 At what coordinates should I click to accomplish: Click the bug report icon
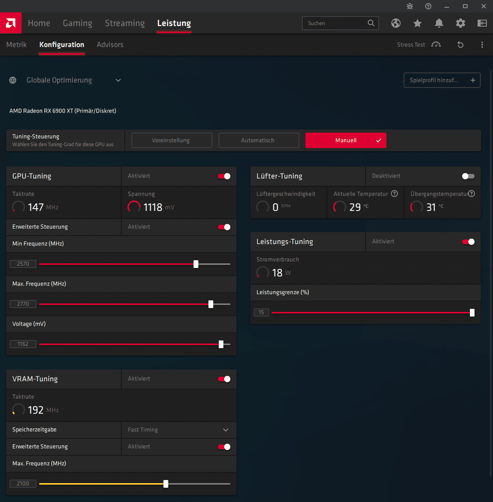(410, 6)
